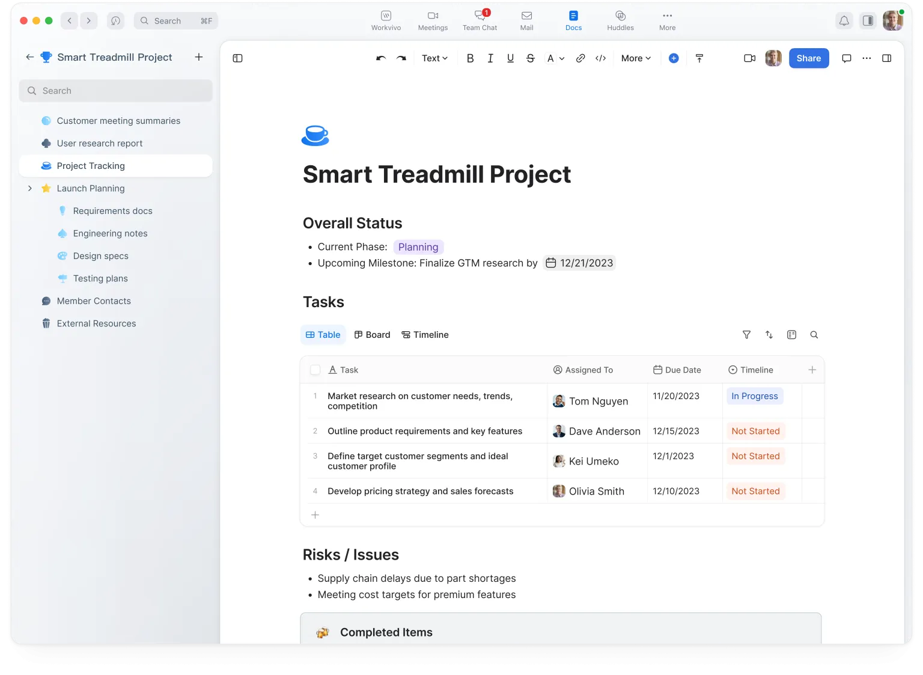Screen dimensions: 923x675
Task: Open the Text style dropdown
Action: (x=434, y=58)
